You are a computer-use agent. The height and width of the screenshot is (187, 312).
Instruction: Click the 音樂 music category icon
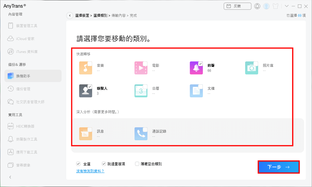[86, 68]
